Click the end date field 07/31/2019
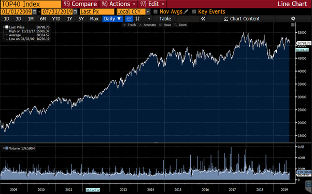The image size is (312, 194). click(57, 12)
